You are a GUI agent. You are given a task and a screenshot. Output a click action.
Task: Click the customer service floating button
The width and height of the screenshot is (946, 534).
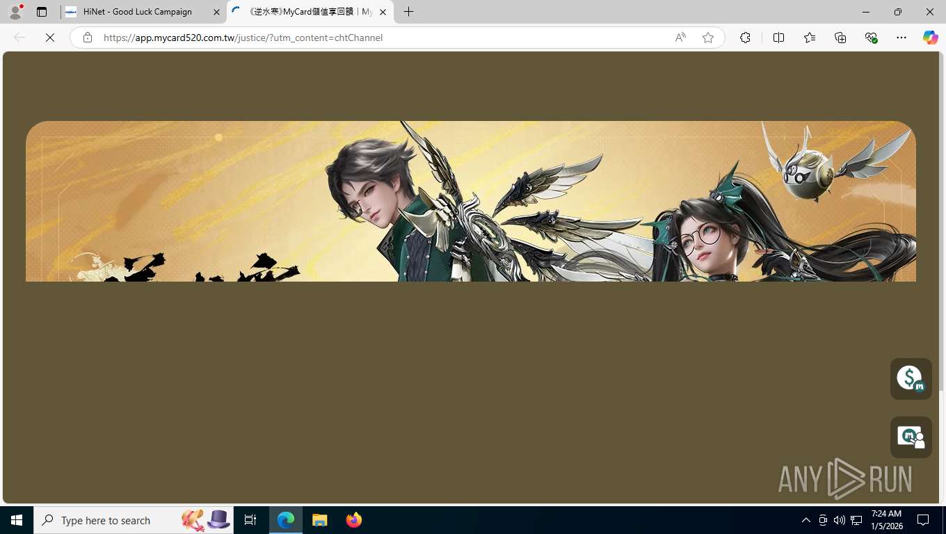(x=911, y=437)
